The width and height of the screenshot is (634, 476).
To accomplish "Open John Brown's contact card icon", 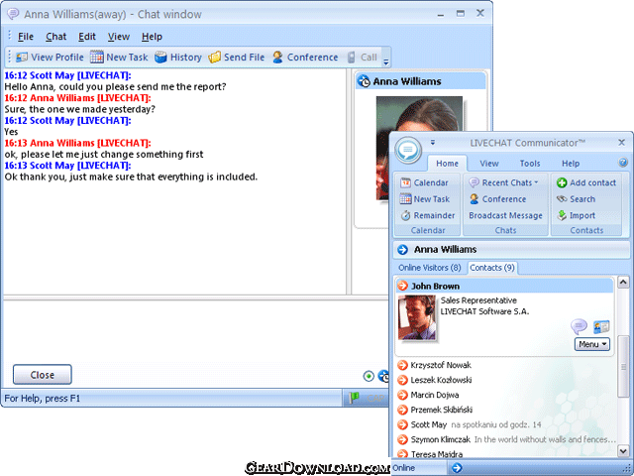I will click(601, 326).
